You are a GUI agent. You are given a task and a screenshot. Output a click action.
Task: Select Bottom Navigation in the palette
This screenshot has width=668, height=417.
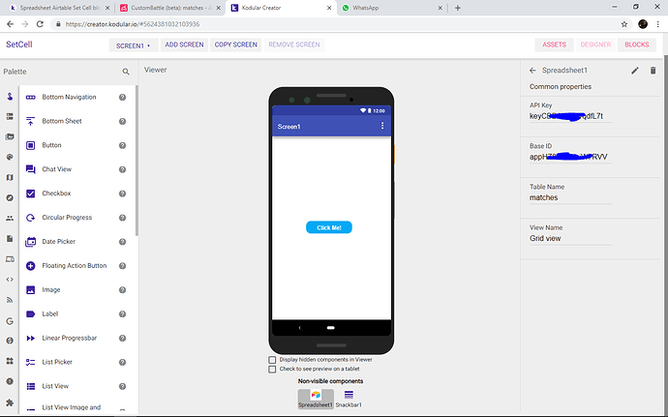pyautogui.click(x=69, y=97)
